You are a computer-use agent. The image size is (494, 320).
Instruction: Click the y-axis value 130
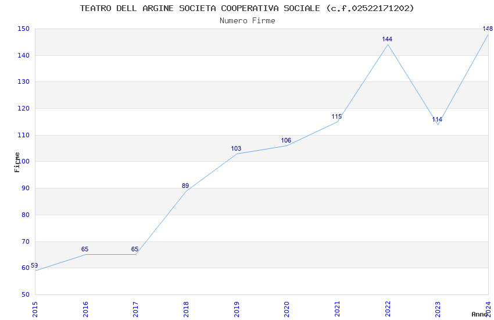24,81
